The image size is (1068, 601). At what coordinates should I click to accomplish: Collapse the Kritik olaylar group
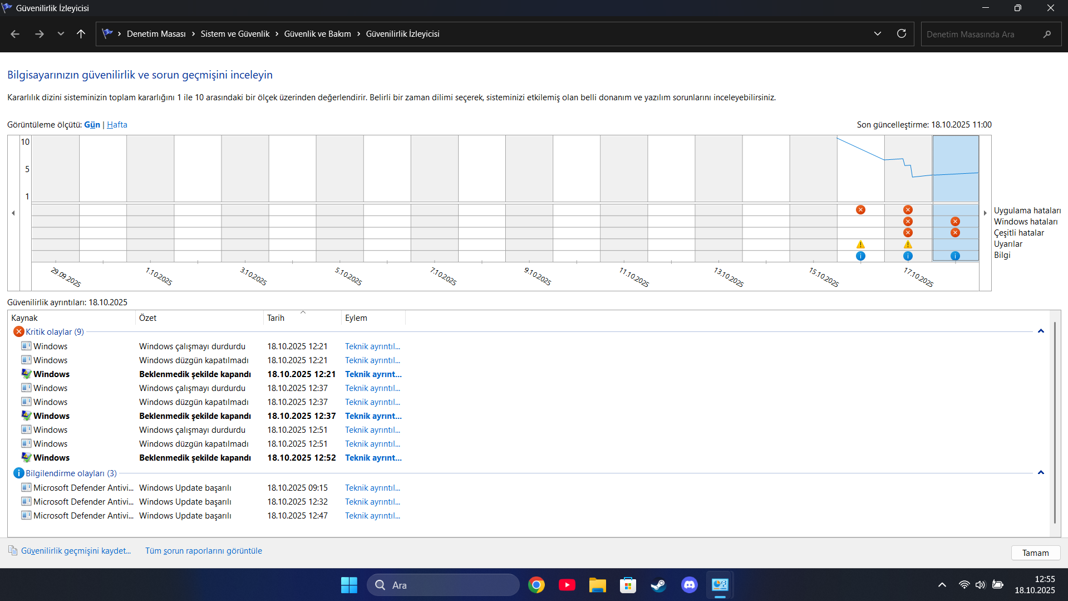tap(1041, 331)
